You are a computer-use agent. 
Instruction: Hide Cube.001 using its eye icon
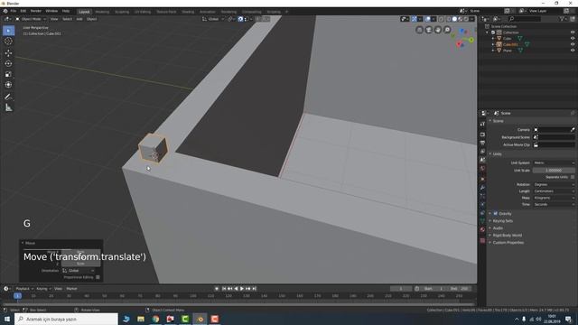click(573, 44)
